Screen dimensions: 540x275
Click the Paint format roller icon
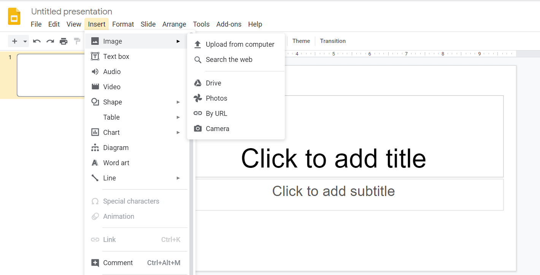click(x=77, y=41)
